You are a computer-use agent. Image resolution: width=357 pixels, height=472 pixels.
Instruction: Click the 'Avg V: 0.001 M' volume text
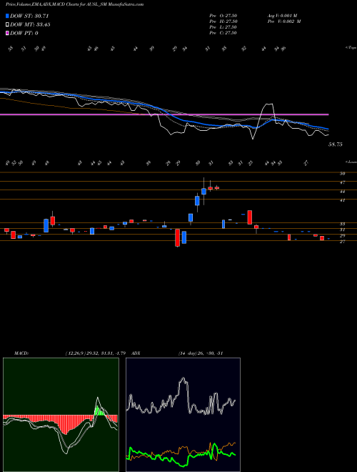point(282,16)
